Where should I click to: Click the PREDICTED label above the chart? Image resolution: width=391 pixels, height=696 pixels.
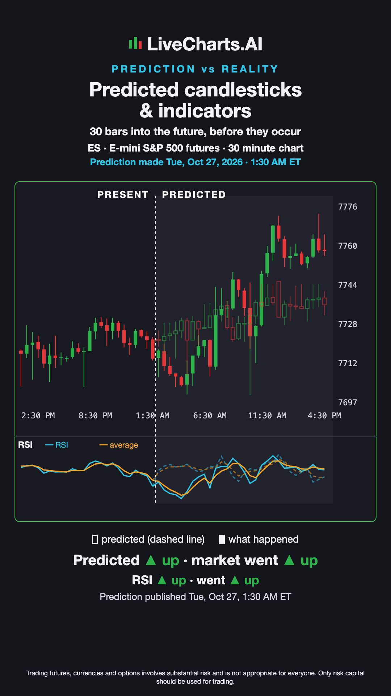point(194,195)
